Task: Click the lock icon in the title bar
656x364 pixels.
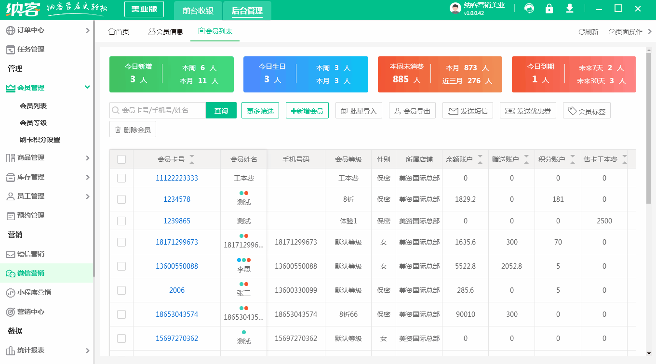Action: tap(549, 9)
